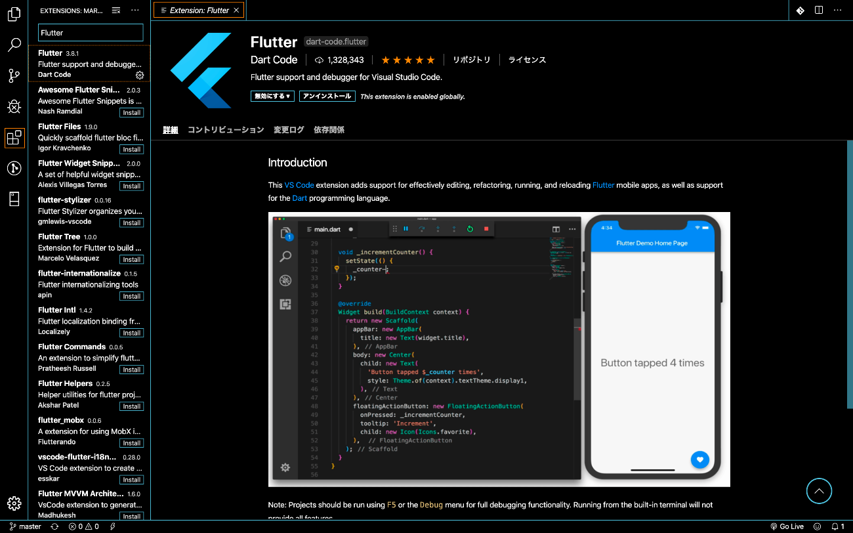Screen dimensions: 853x533
Task: Click the 1,328,343 install count
Action: [x=339, y=60]
